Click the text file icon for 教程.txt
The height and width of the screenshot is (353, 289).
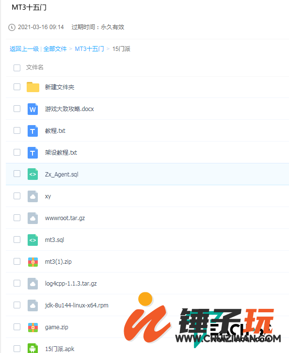pos(32,131)
